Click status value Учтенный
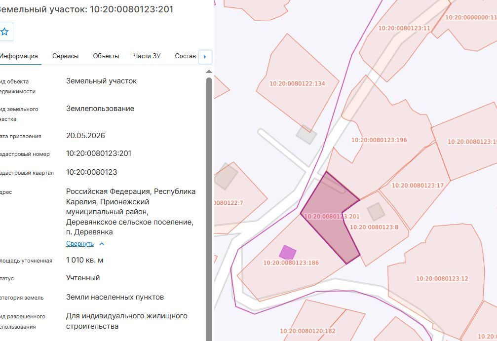Viewport: 497px width, 341px height. click(83, 278)
